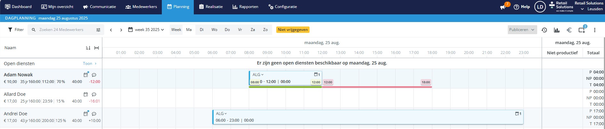The height and width of the screenshot is (129, 605).
Task: Click the add shift icon with badge
Action: coord(582,30)
